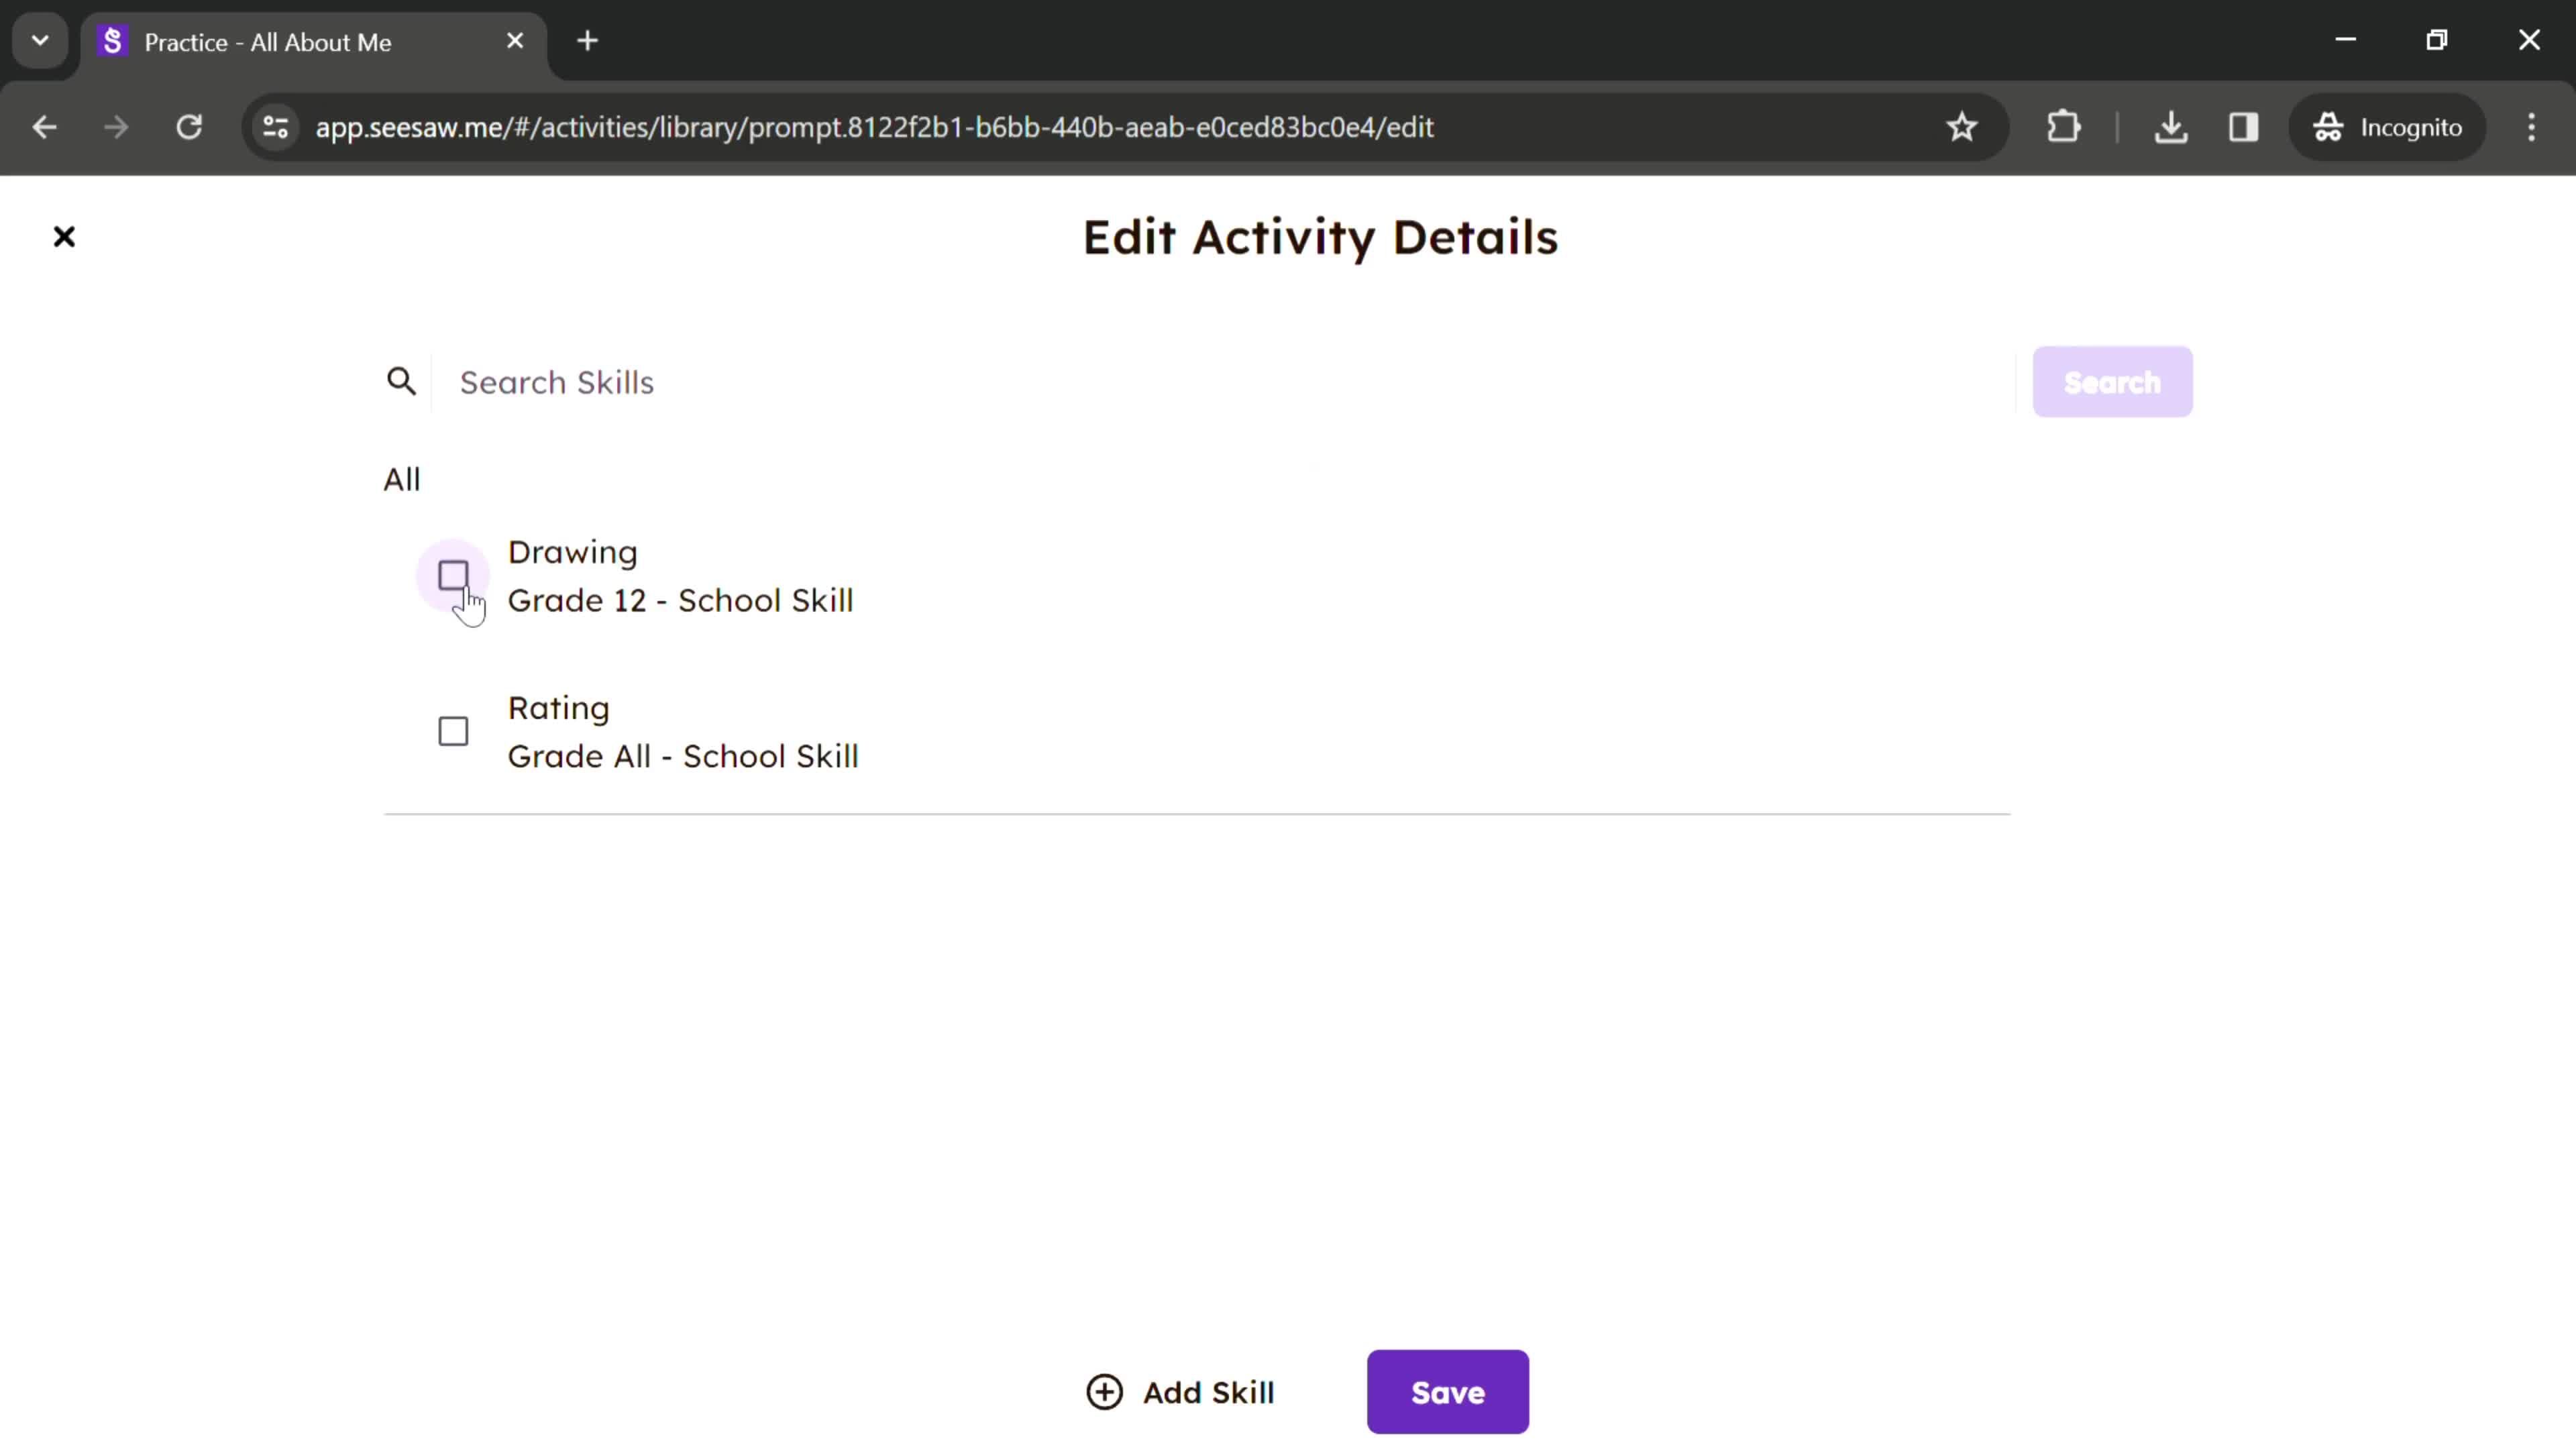Expand the All skills category section
Screen dimensions: 2576x1449
(402, 478)
